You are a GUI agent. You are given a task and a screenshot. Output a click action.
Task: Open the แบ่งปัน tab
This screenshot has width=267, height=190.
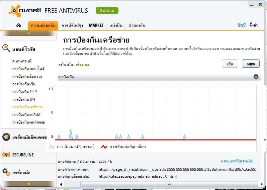(116, 26)
